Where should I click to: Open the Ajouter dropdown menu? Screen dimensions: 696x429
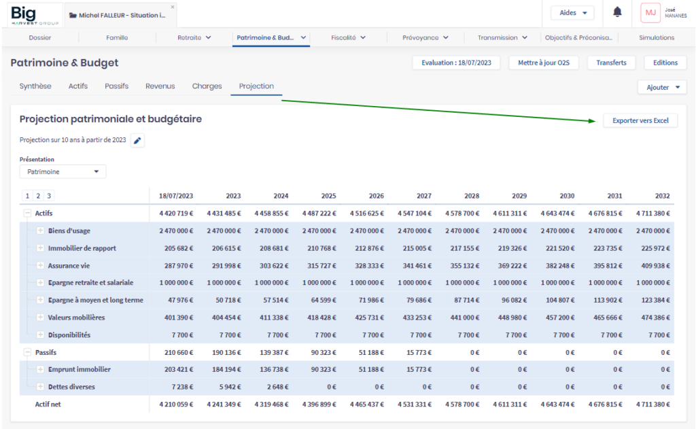coord(661,87)
